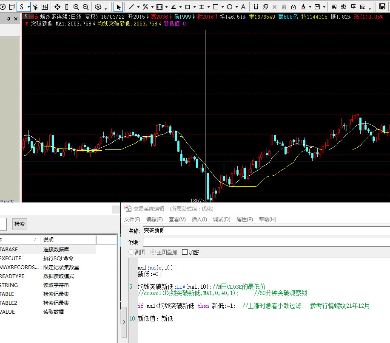Click into the 名称 field containing 突破新低
Viewport: 390px width, 343px height.
coord(266,231)
